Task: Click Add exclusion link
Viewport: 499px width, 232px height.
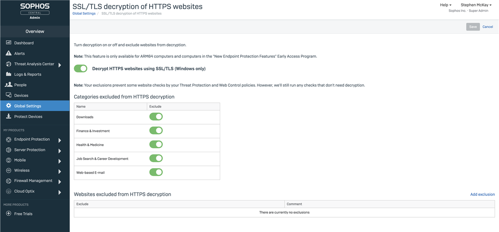Action: [x=482, y=194]
